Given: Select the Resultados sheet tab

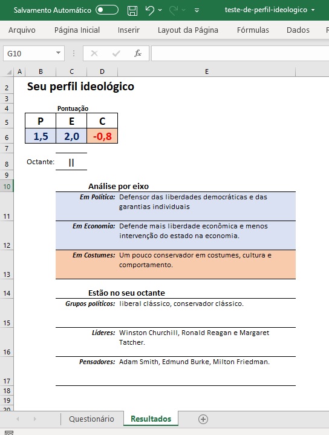Looking at the screenshot, I should click(x=151, y=419).
